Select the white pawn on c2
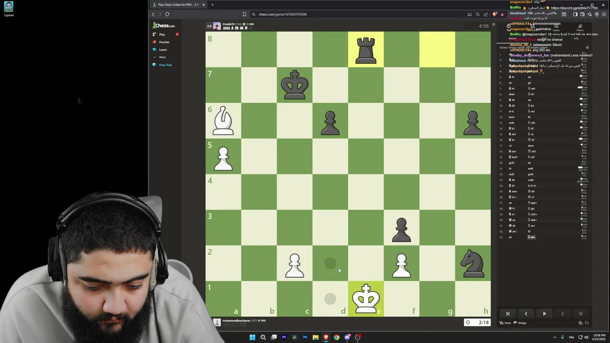The height and width of the screenshot is (343, 610). tap(295, 265)
